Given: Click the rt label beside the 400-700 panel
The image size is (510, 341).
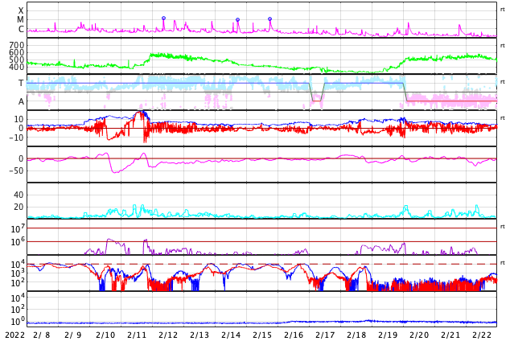Looking at the screenshot, I should coord(503,46).
